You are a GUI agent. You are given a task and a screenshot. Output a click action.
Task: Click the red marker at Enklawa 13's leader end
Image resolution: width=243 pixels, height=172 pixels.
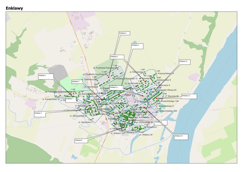(x=156, y=98)
